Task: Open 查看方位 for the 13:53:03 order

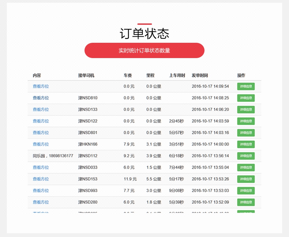Action: click(x=41, y=190)
